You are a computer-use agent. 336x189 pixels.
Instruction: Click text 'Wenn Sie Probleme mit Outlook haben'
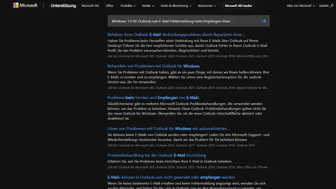tap(188, 77)
